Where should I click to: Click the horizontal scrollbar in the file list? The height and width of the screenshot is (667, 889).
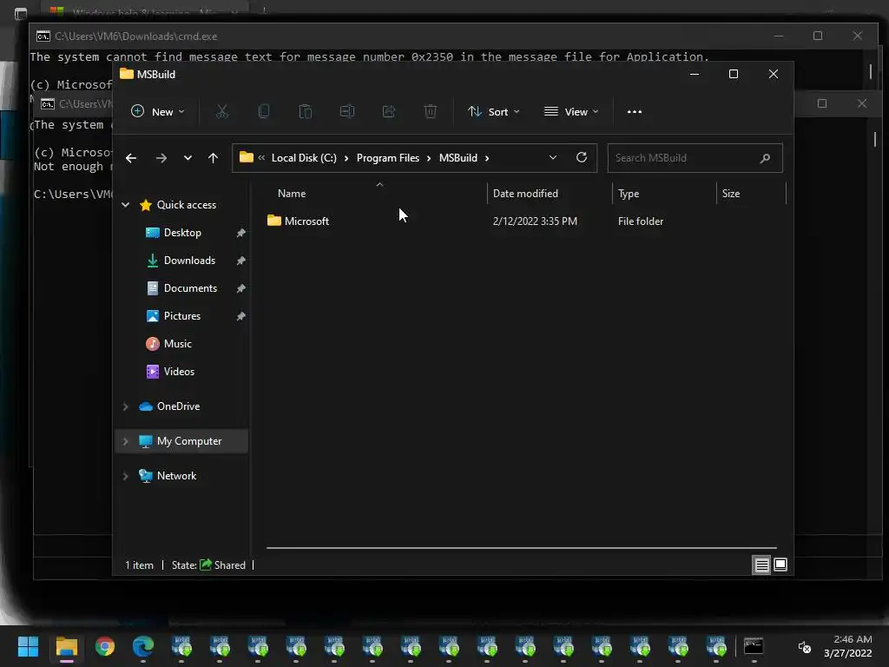(x=522, y=548)
